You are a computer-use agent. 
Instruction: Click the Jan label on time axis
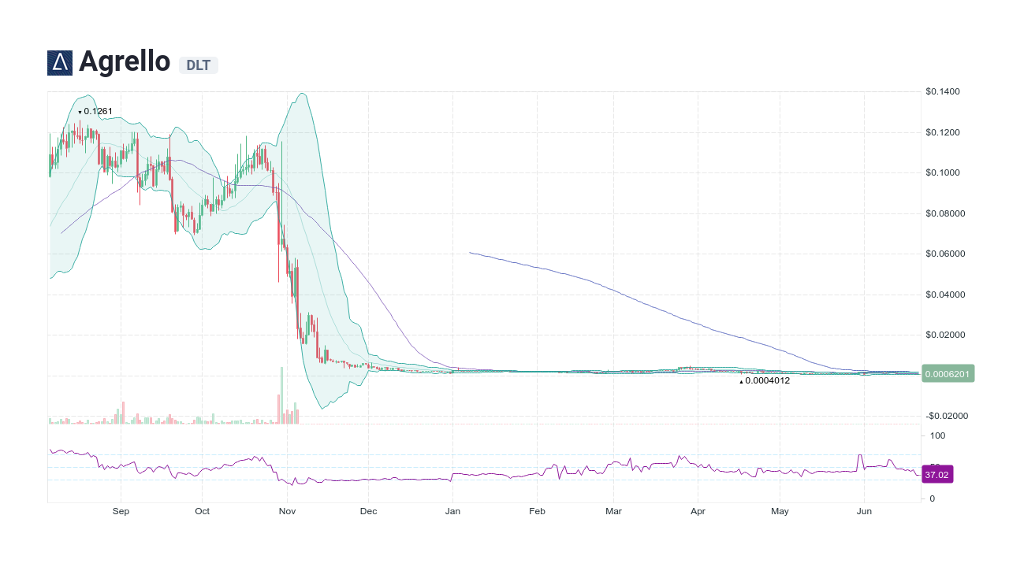pyautogui.click(x=452, y=511)
